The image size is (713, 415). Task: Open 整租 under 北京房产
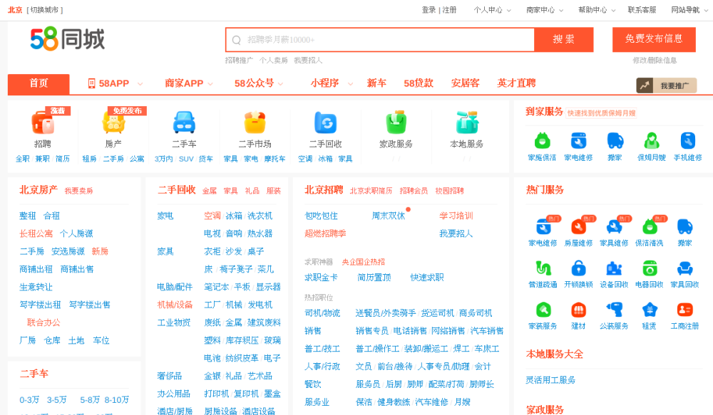click(x=27, y=216)
